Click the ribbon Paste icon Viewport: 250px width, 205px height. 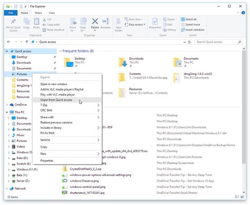[x=36, y=22]
